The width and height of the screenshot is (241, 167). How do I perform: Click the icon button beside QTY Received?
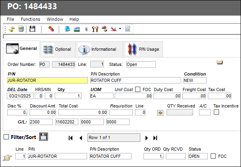coord(160,113)
